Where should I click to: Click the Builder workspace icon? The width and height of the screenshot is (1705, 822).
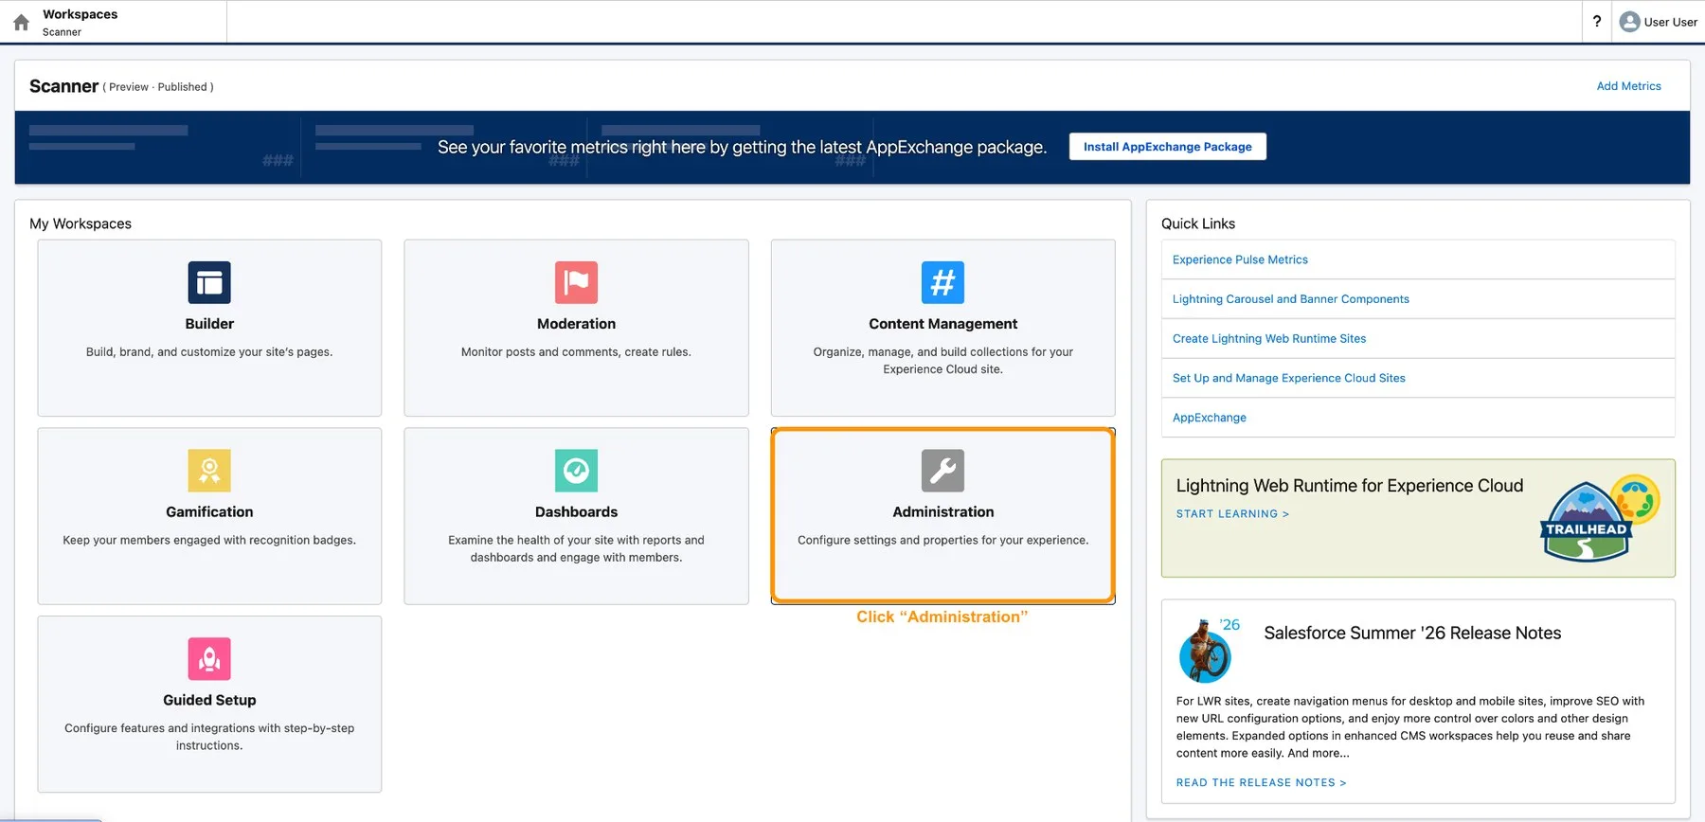coord(209,282)
